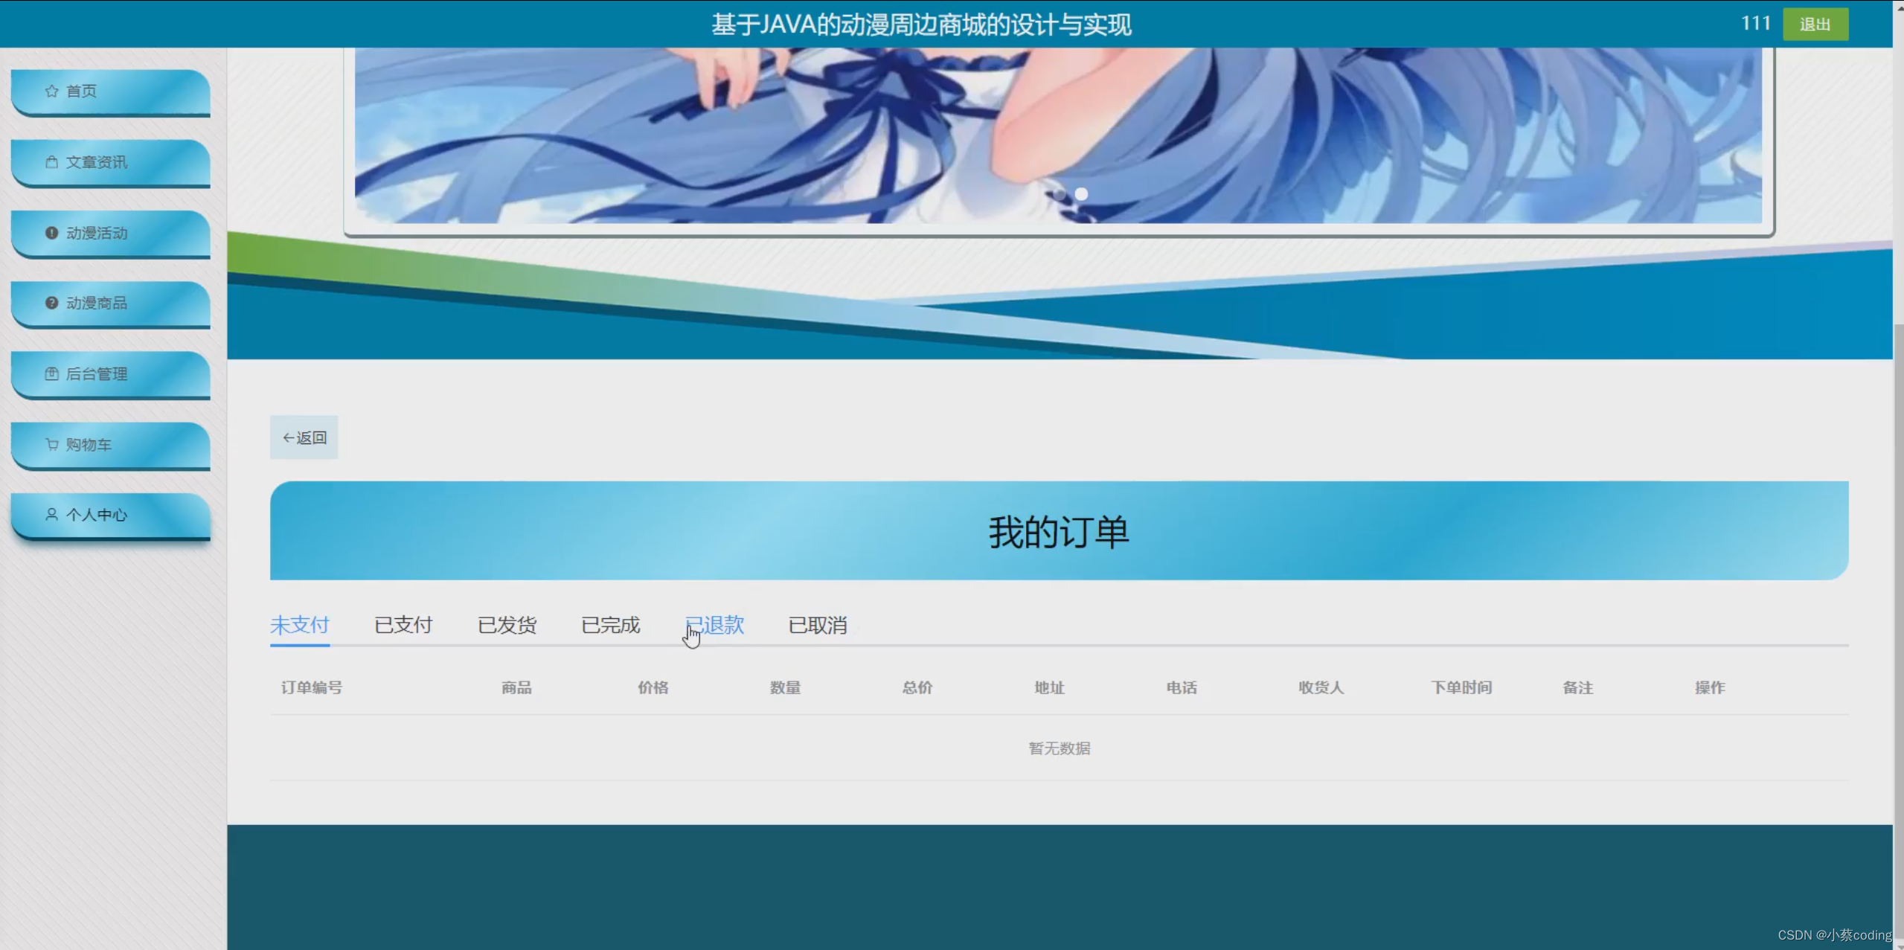1904x950 pixels.
Task: Show the 已完成 orders tab
Action: click(610, 625)
